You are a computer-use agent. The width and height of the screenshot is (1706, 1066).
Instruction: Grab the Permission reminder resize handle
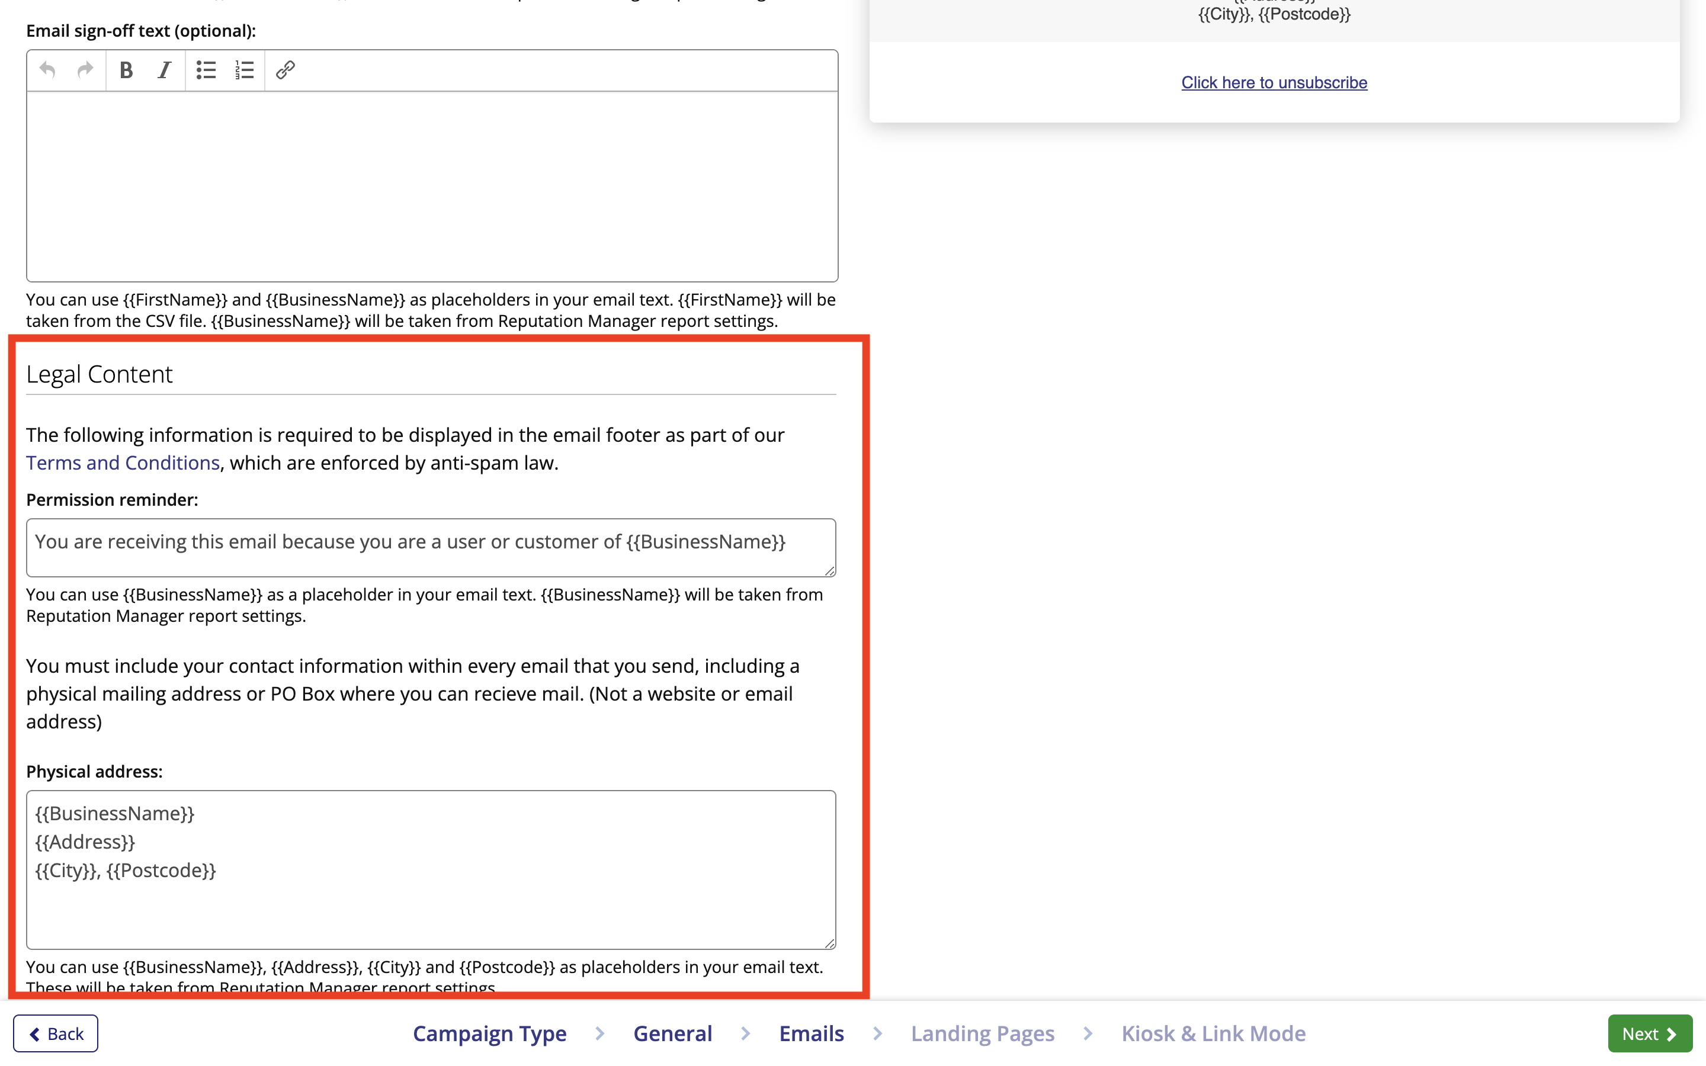pyautogui.click(x=830, y=570)
